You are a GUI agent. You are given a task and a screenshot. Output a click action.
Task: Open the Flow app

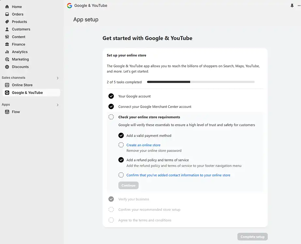click(x=16, y=112)
